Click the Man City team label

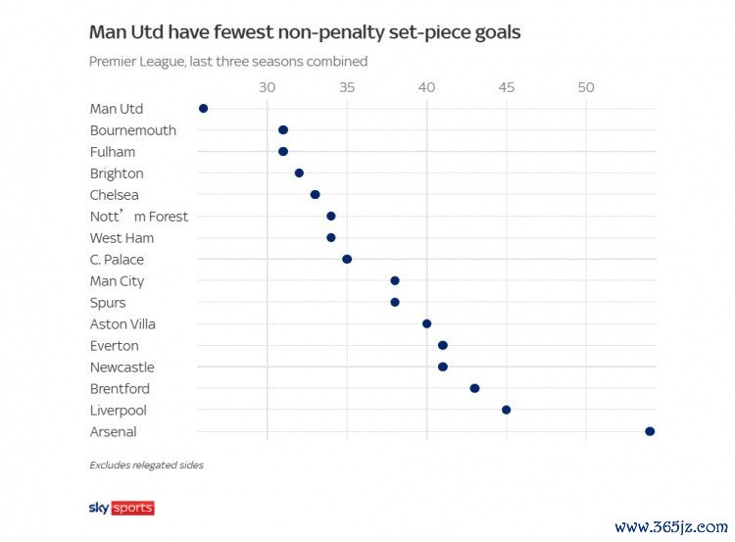117,281
